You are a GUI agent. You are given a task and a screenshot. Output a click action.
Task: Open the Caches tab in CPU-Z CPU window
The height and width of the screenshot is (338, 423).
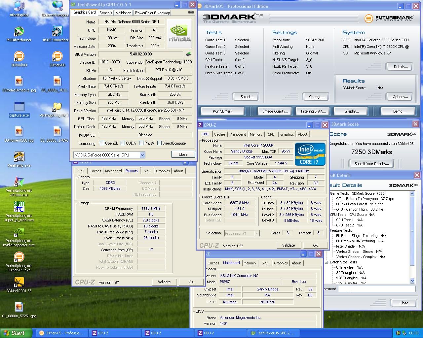[220, 134]
